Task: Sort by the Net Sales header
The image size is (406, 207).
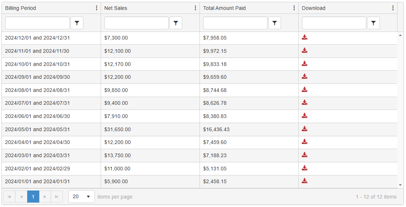Action: 116,8
